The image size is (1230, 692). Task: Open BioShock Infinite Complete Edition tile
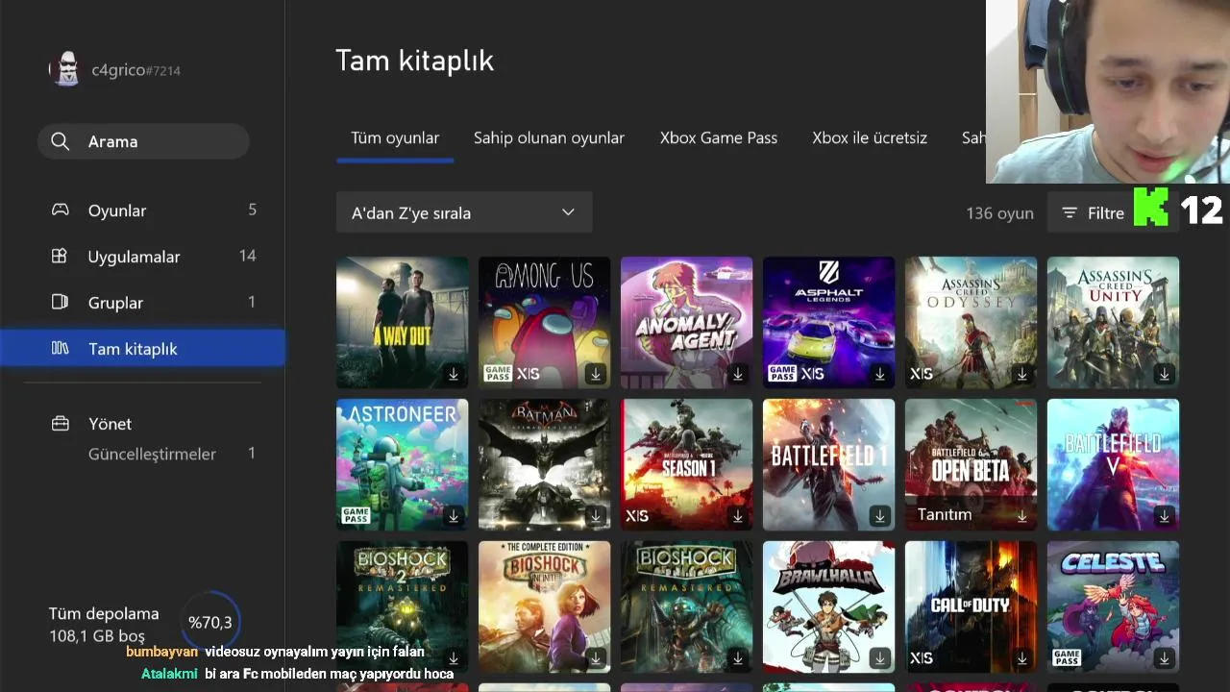[x=544, y=606]
